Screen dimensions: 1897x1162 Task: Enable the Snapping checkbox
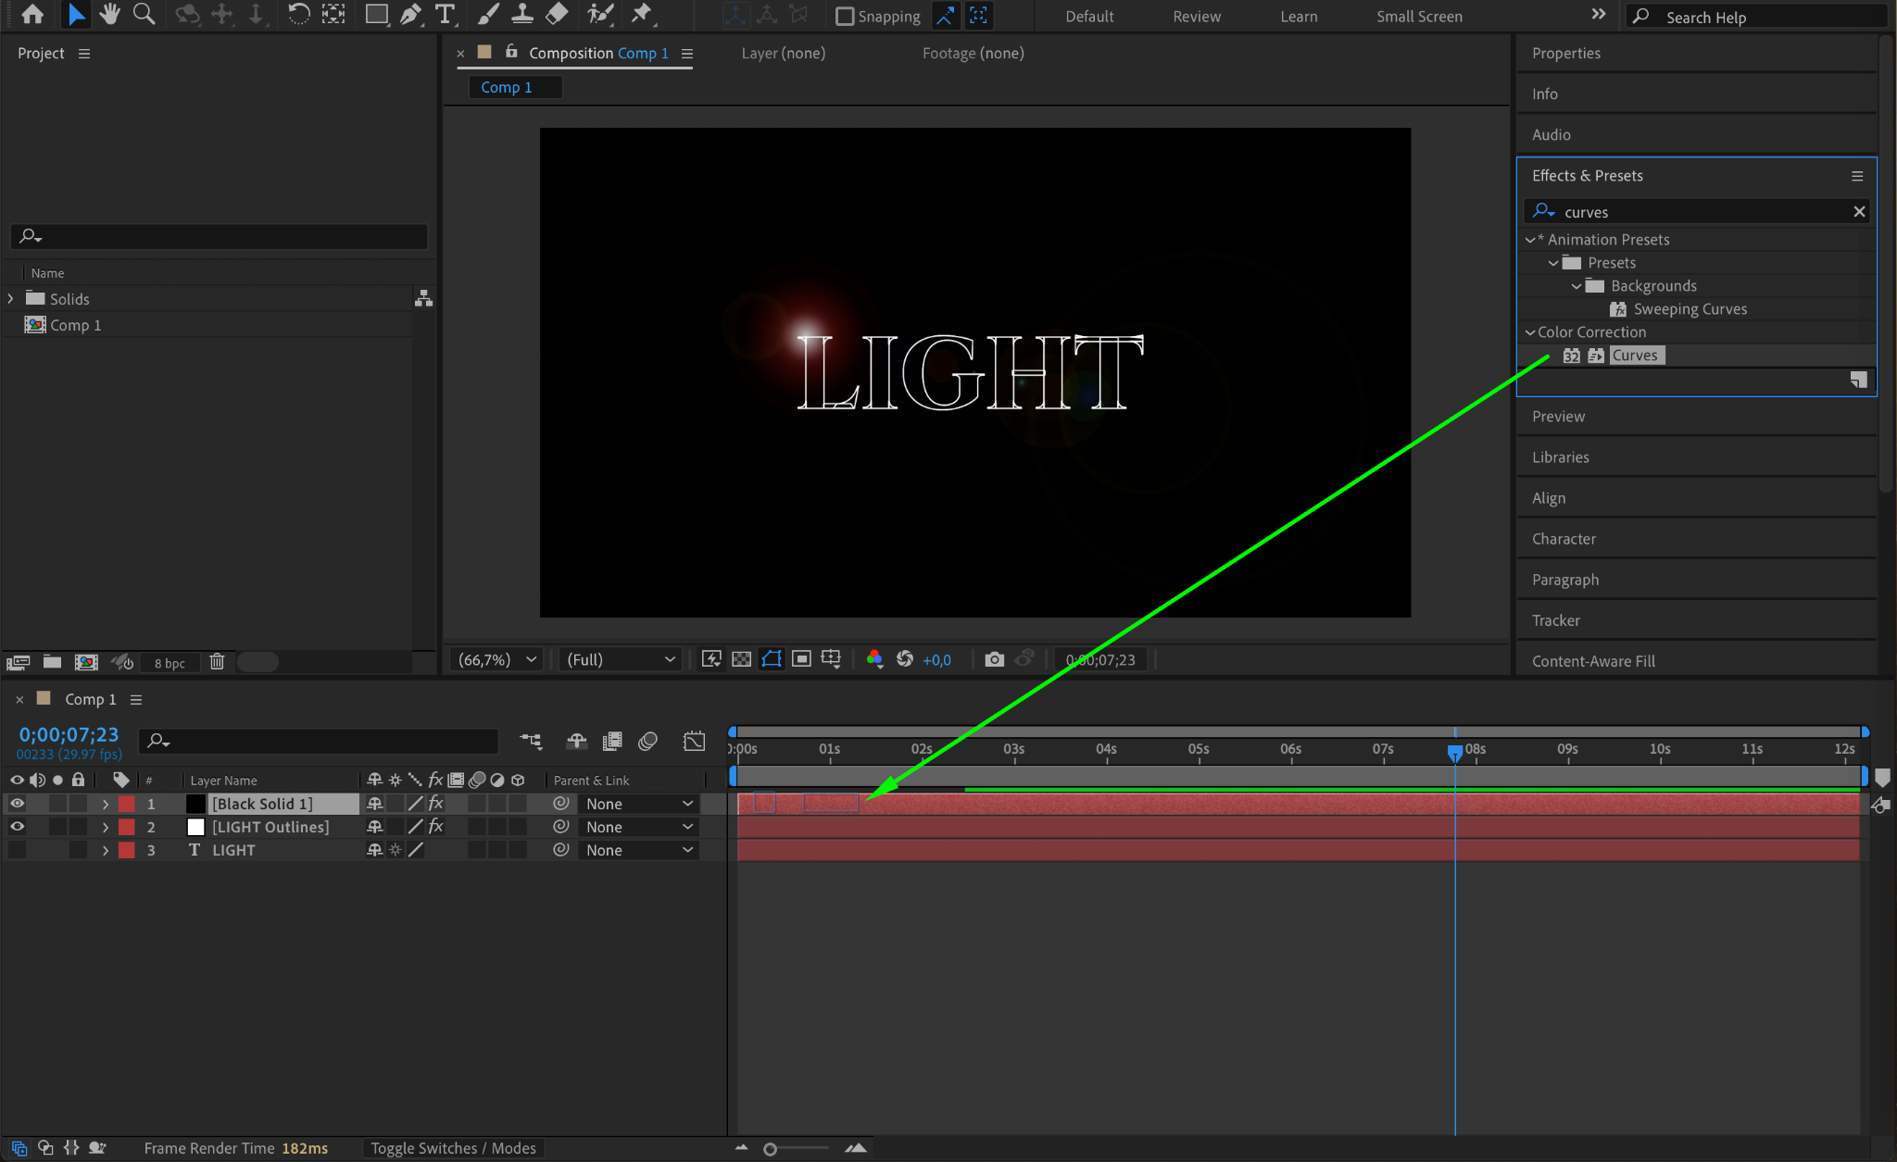[x=845, y=16]
